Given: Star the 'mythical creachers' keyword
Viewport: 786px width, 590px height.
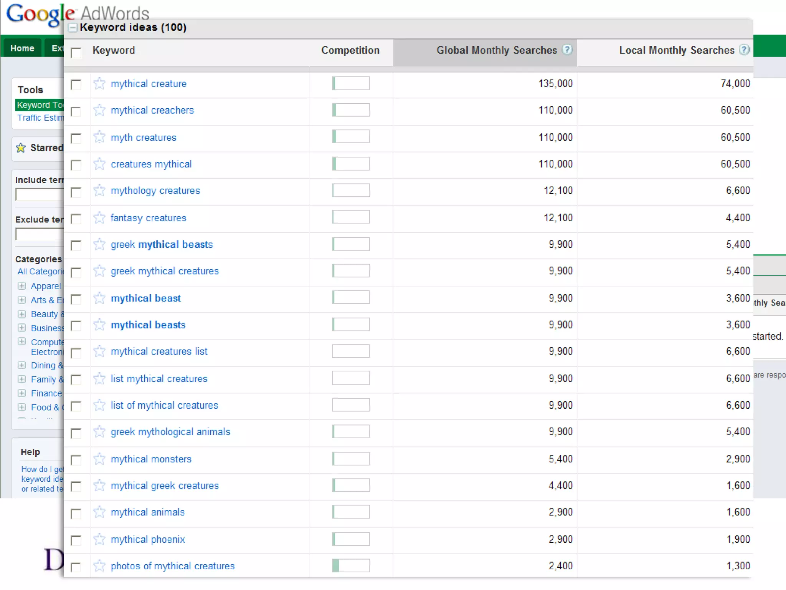Looking at the screenshot, I should click(99, 110).
